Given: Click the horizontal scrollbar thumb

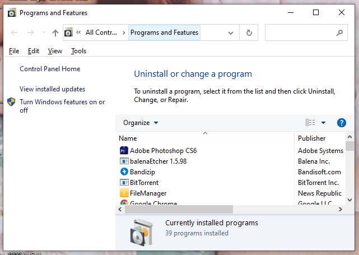Looking at the screenshot, I should coord(179,209).
